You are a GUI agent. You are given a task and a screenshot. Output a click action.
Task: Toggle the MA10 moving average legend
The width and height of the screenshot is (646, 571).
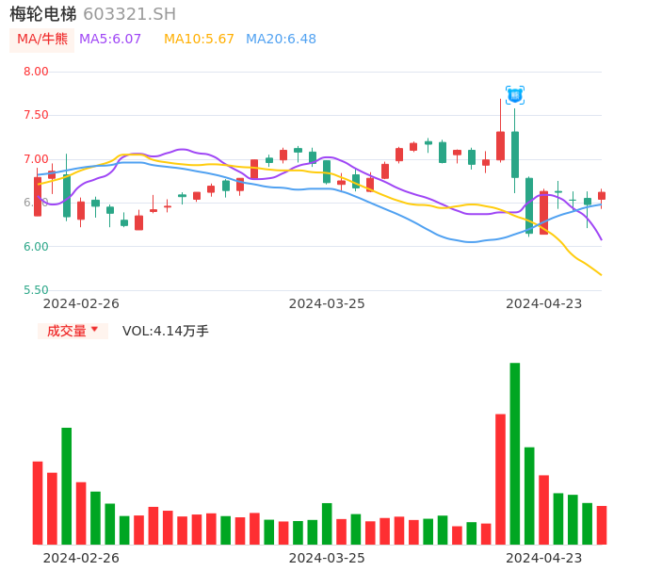coord(199,40)
